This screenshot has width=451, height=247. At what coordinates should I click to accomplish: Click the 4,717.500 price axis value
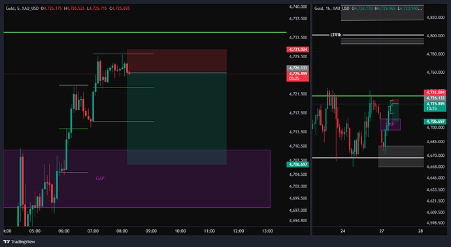(x=298, y=113)
